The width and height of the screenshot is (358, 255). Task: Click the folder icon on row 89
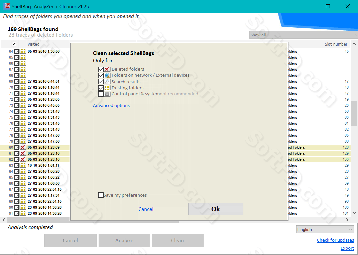point(23,201)
